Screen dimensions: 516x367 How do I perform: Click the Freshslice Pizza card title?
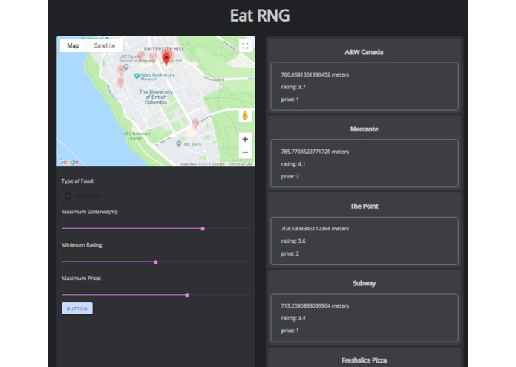[x=364, y=360]
